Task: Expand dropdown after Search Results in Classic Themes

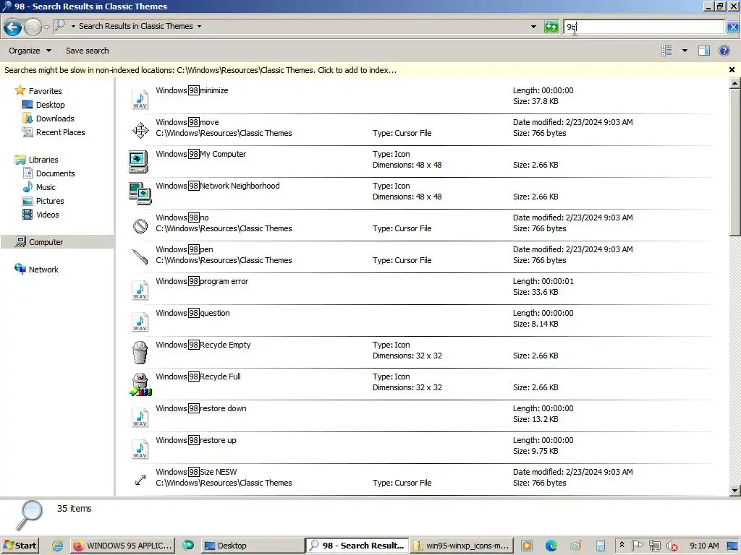Action: pos(200,27)
